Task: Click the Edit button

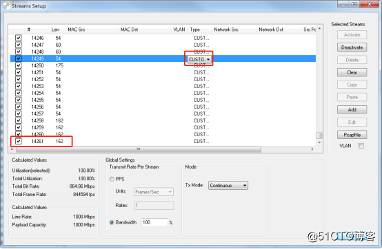Action: [x=352, y=122]
